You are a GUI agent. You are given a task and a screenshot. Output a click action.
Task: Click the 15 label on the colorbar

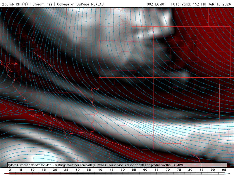pyautogui.click(x=44, y=170)
